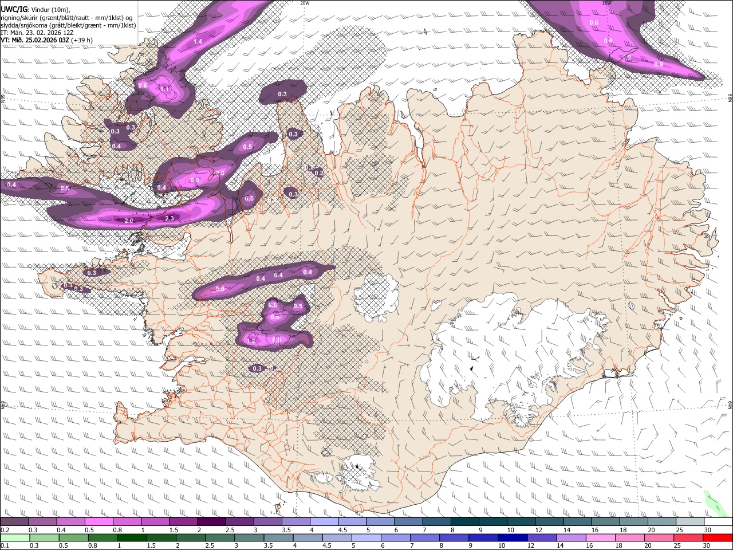The height and width of the screenshot is (550, 733).
Task: Select the top-row pale grey swatch between 25 and 30
Action: pos(689,522)
